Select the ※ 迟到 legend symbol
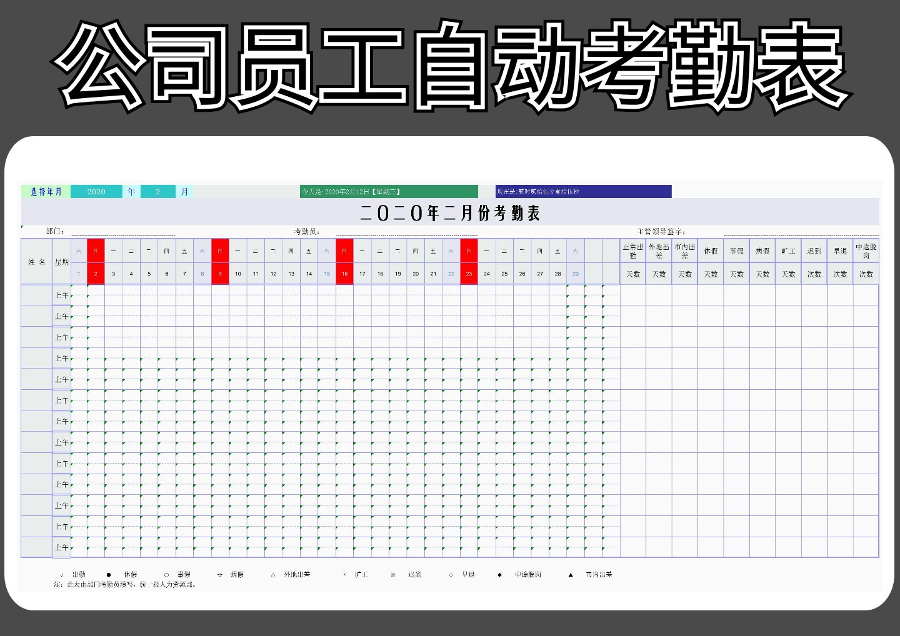The height and width of the screenshot is (636, 900). (x=392, y=574)
